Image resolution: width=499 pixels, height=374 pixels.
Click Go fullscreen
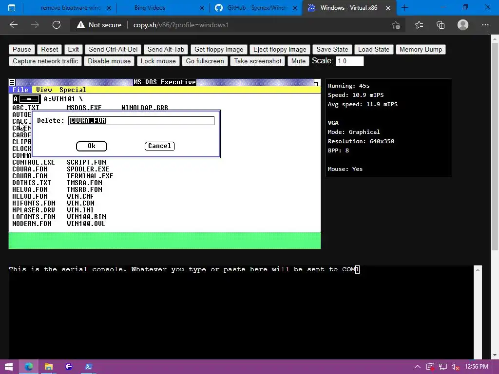205,61
